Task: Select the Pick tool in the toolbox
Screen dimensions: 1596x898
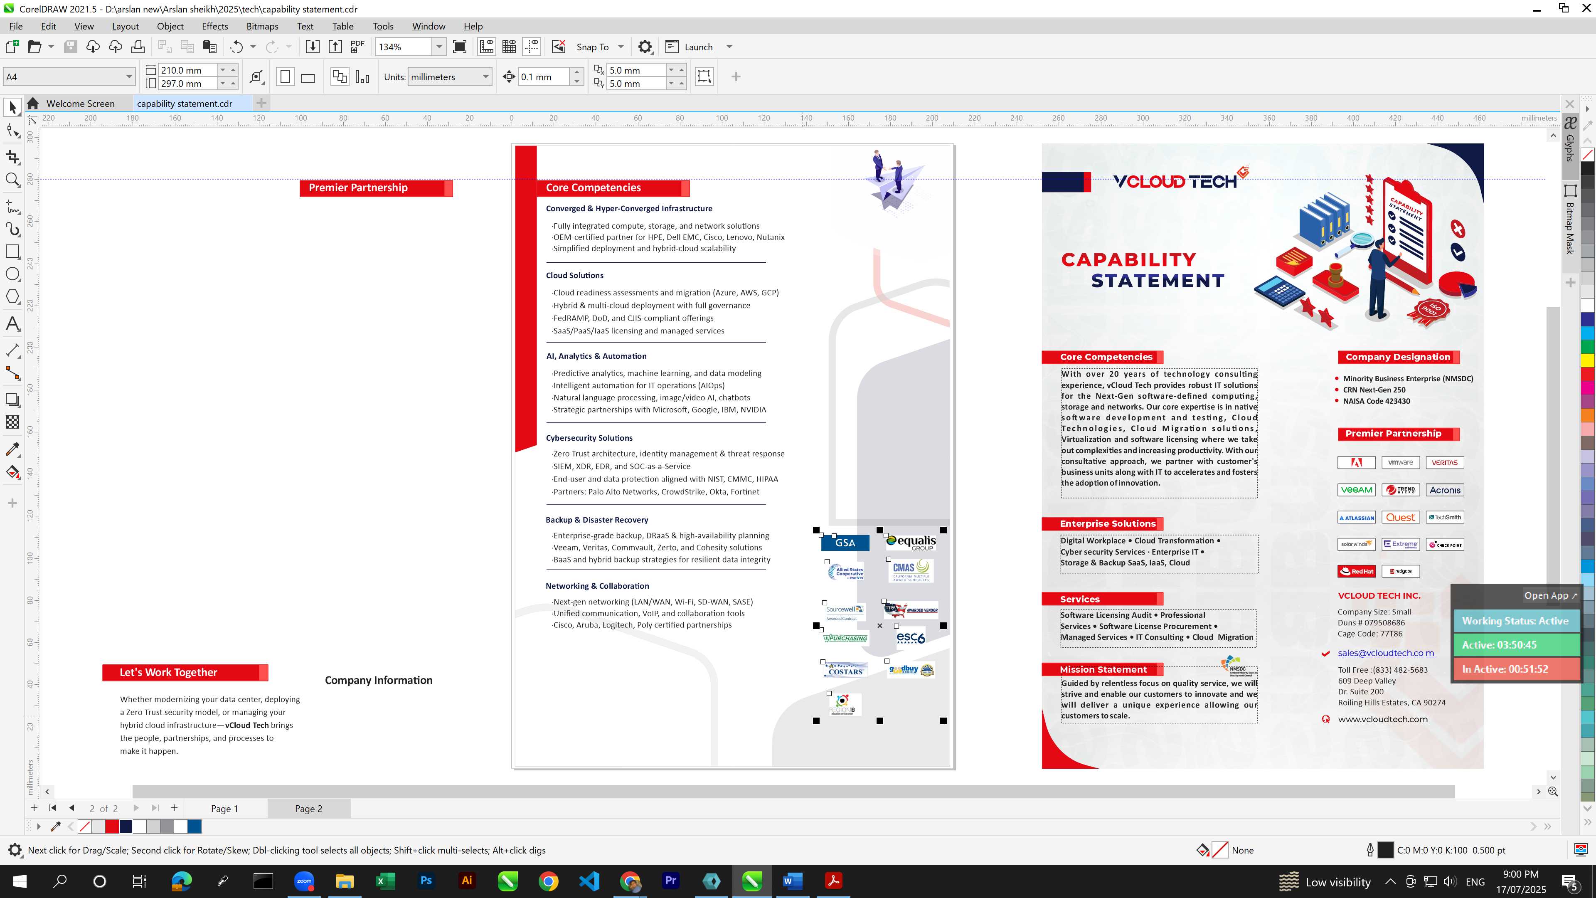Action: click(x=12, y=107)
